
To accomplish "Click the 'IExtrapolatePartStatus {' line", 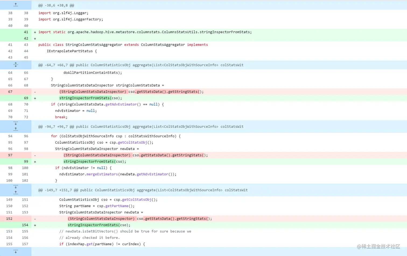I will click(x=72, y=51).
